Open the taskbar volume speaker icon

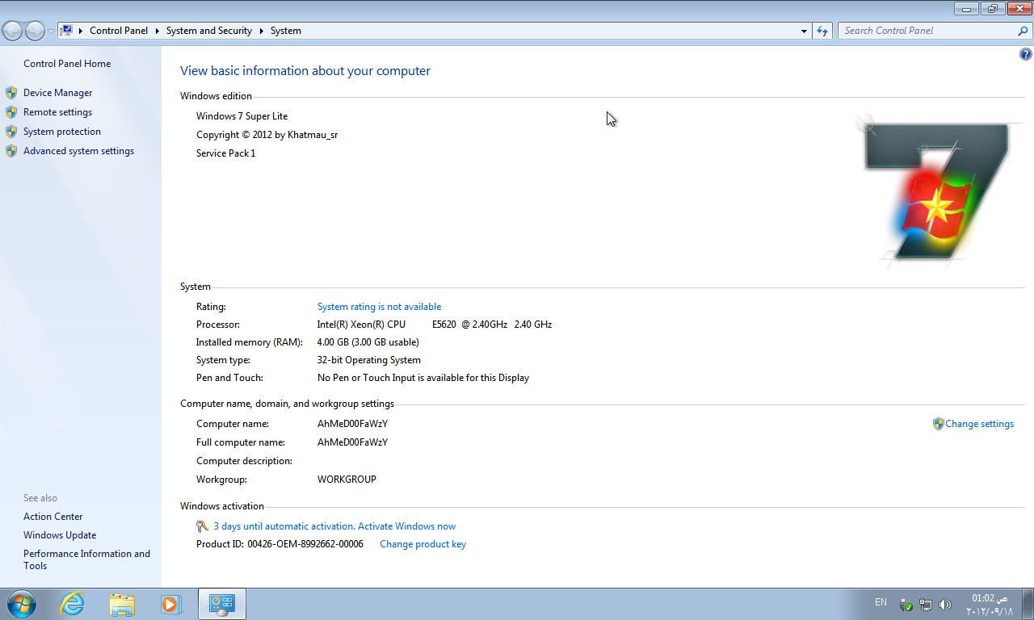[x=945, y=605]
